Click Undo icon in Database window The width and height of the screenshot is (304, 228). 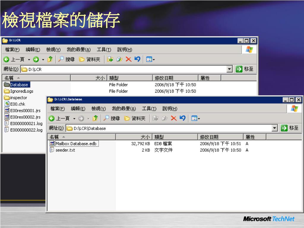tap(183, 118)
